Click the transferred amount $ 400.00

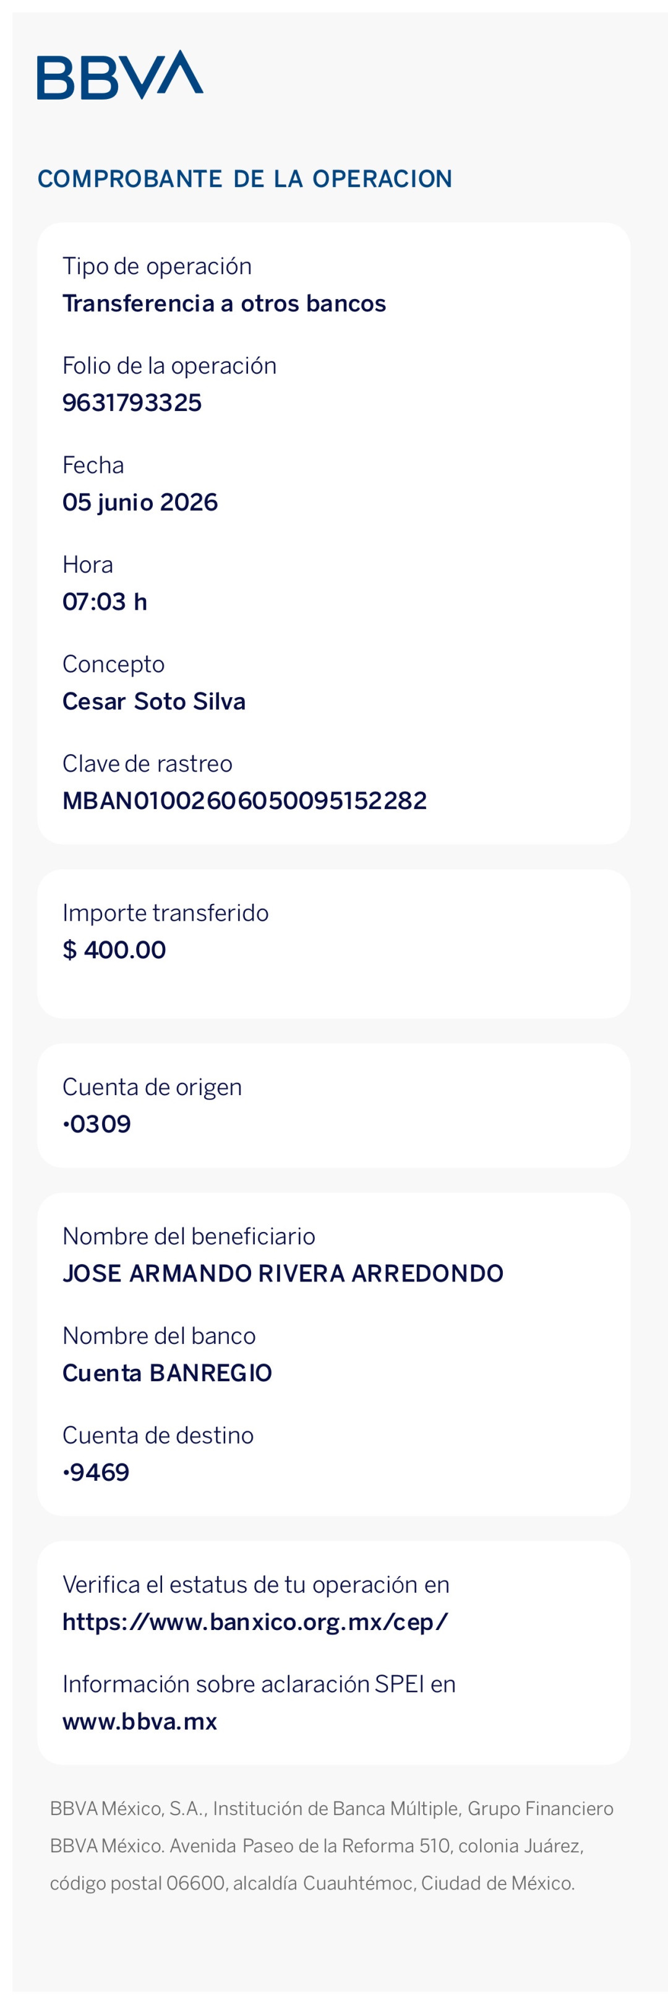(x=114, y=950)
